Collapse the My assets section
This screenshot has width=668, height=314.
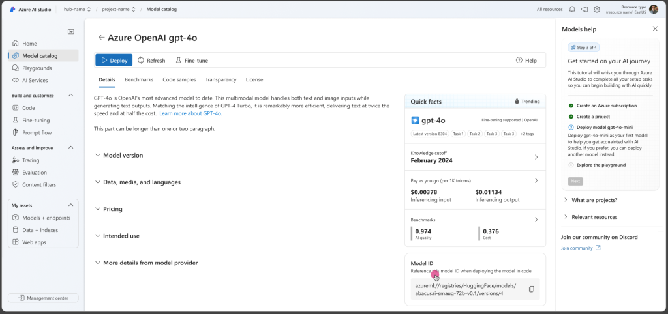coord(70,205)
